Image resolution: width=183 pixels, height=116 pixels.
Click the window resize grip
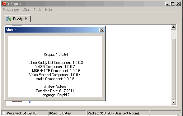click(x=179, y=114)
